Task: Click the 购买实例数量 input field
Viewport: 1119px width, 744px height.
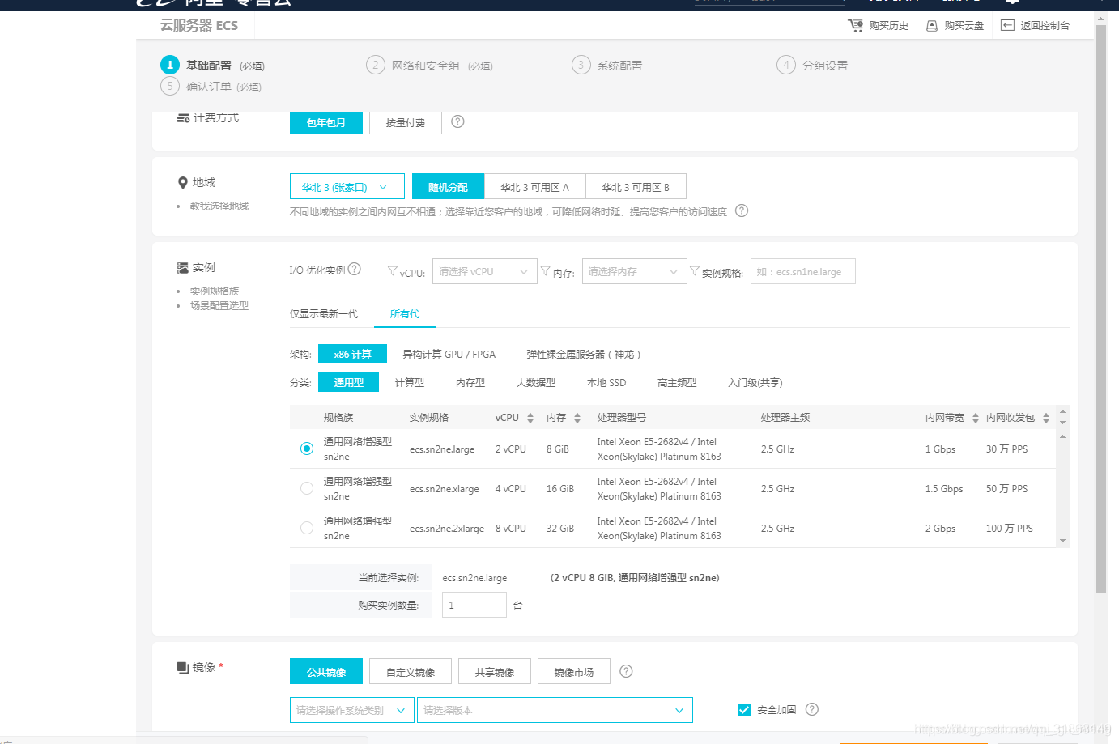Action: 474,605
